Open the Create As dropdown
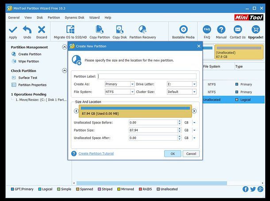 tap(132, 84)
